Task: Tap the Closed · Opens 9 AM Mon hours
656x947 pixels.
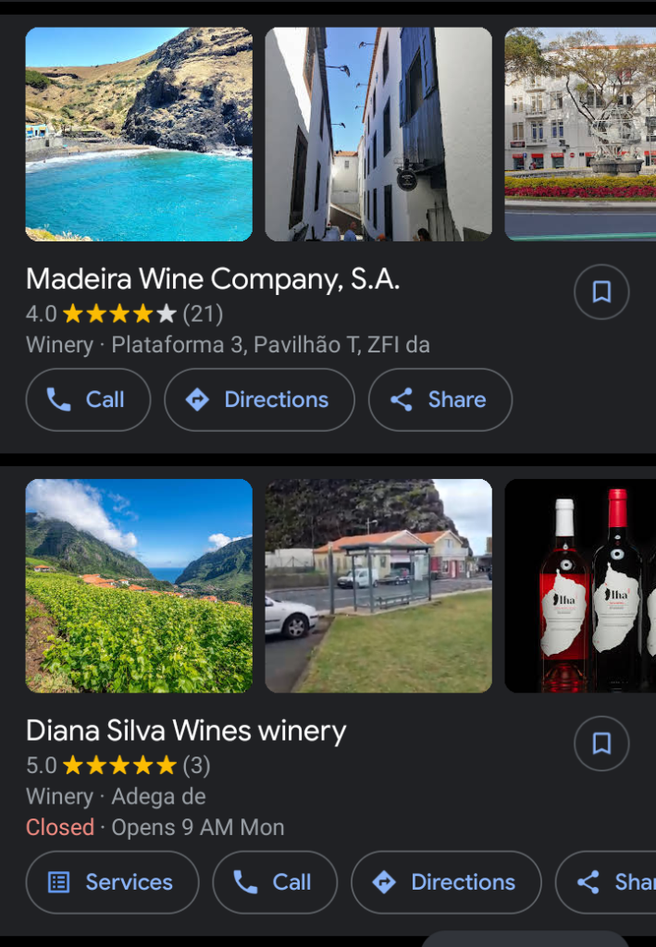Action: point(155,827)
